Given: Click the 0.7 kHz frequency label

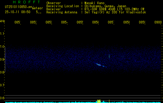Looking at the screenshot, I should click(2, 85).
